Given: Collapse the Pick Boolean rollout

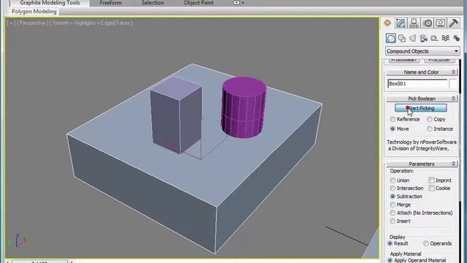Looking at the screenshot, I should pos(422,99).
